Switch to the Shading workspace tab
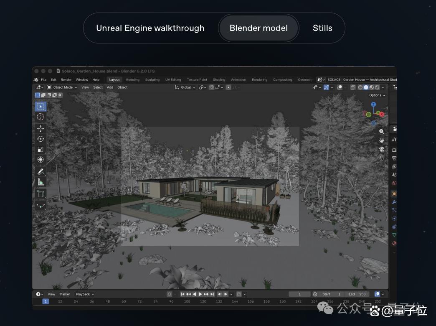The image size is (436, 326). (x=219, y=80)
